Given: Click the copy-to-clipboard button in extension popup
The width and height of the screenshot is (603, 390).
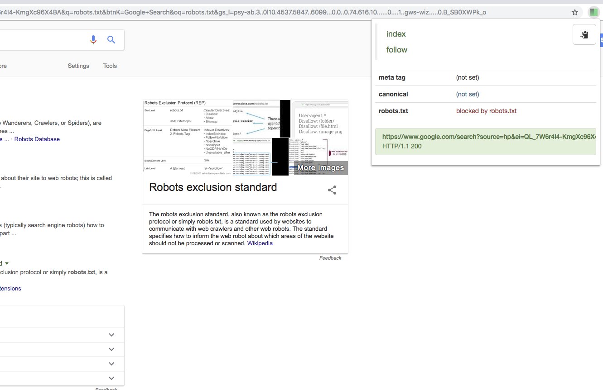Looking at the screenshot, I should tap(584, 34).
